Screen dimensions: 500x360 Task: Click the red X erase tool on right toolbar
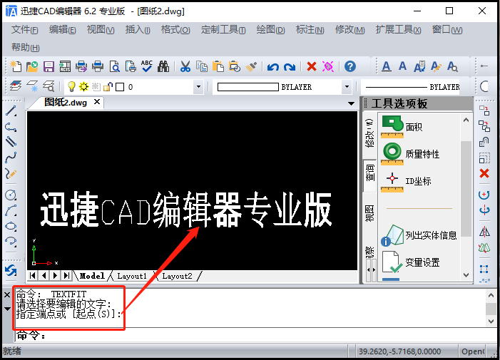pos(484,173)
